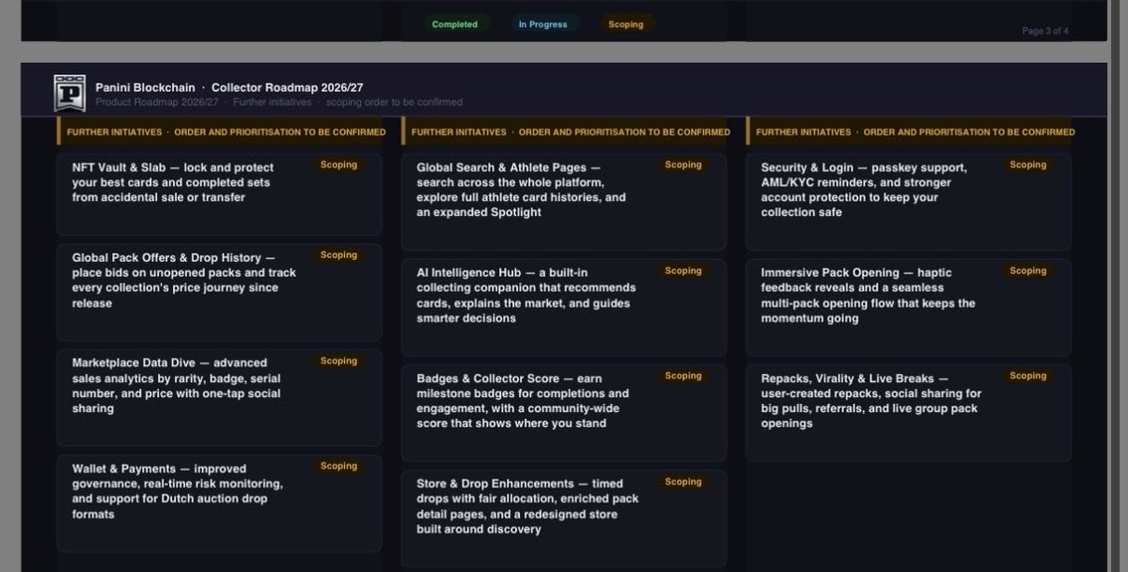Click the Panini logo icon in the header
This screenshot has width=1128, height=572.
tap(70, 93)
